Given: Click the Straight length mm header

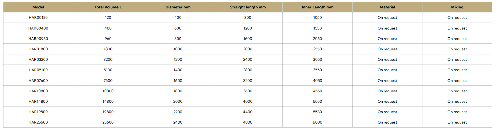Looking at the screenshot, I should coord(248,7).
